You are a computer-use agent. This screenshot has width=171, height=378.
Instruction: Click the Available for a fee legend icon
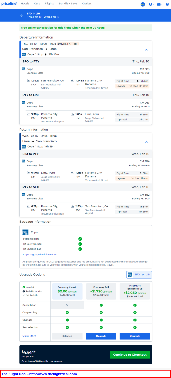point(24,291)
